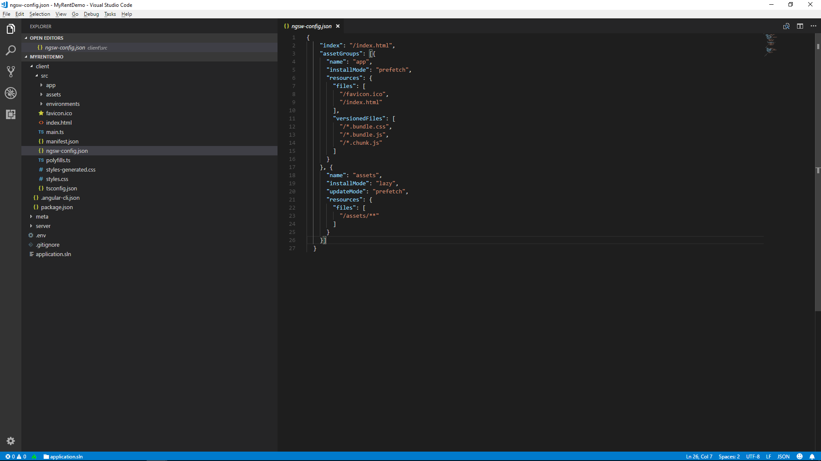Click the Split Editor icon

click(x=800, y=26)
